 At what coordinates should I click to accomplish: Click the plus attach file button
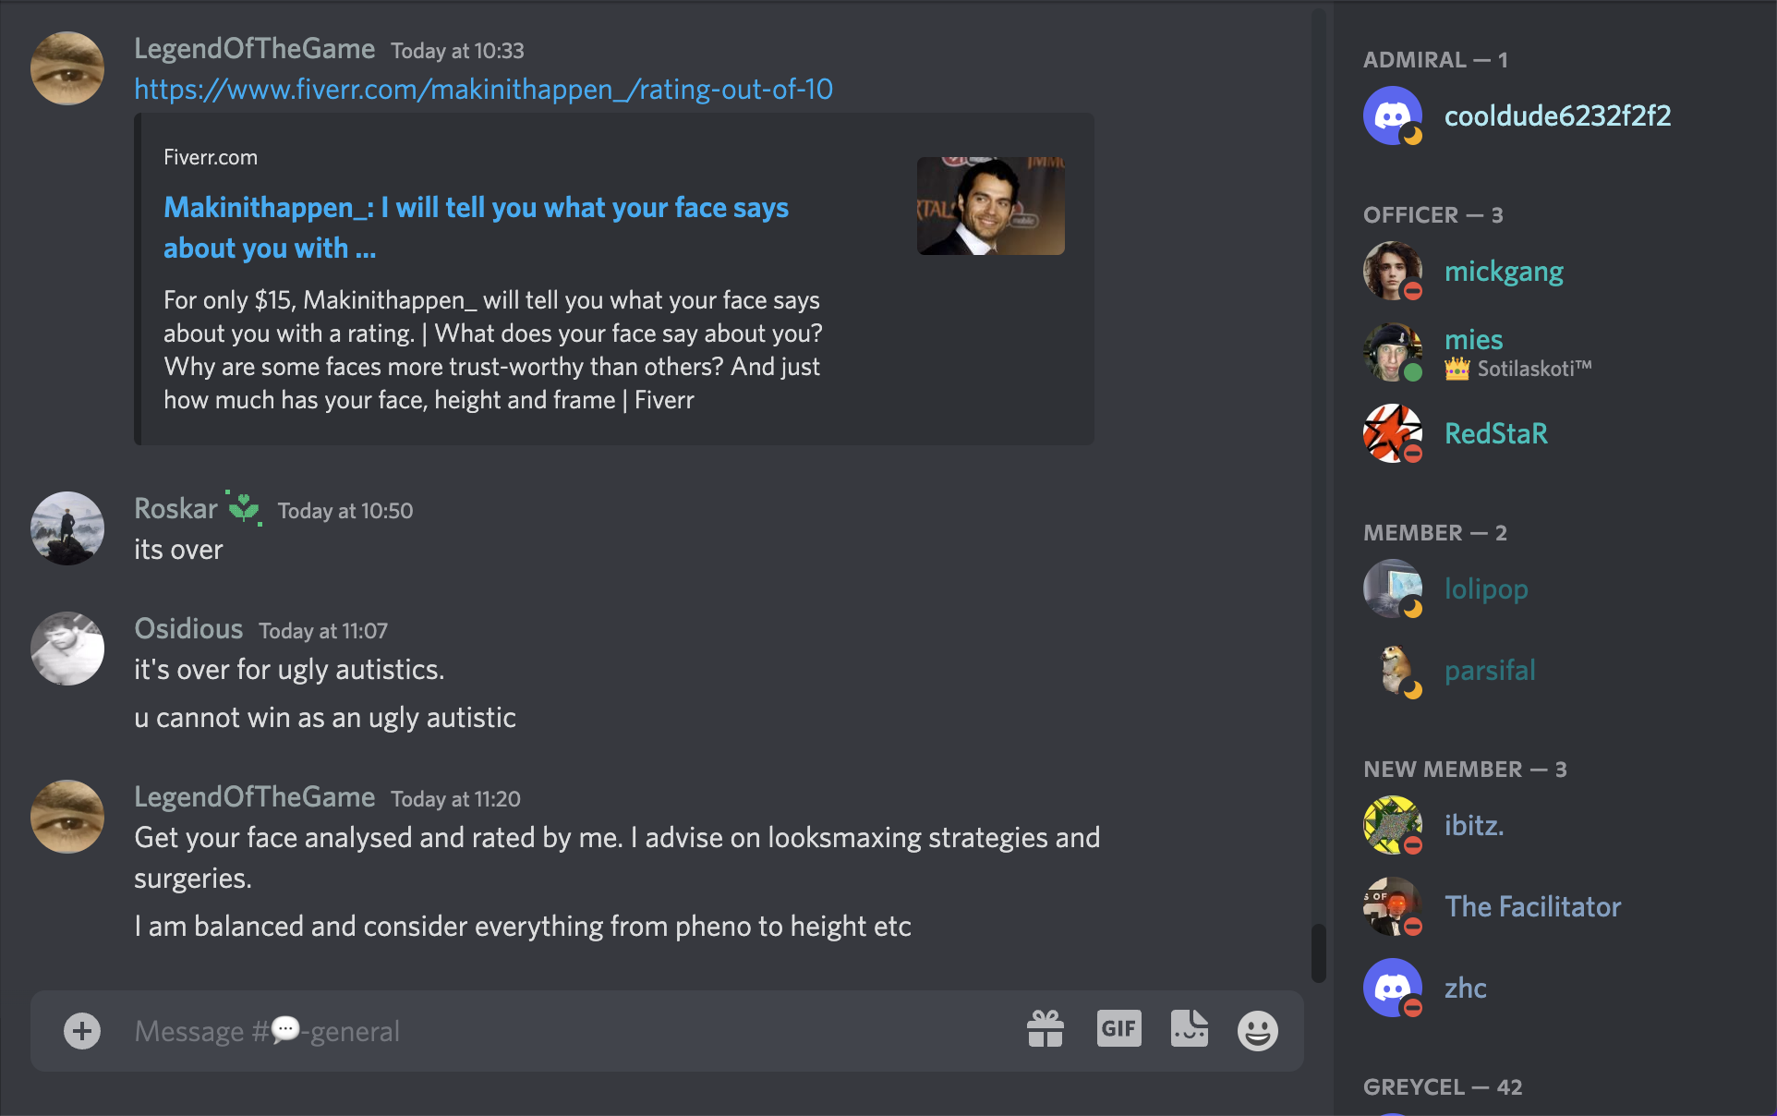82,1031
